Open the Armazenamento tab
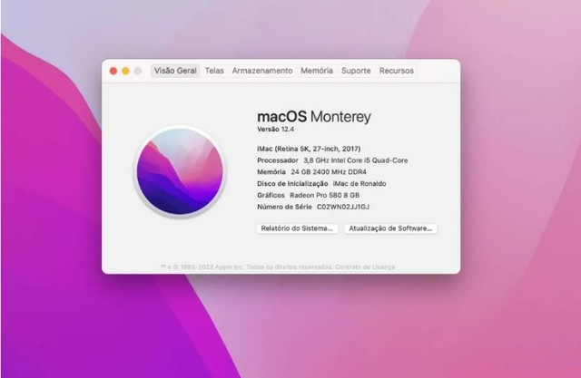Viewport: 581px width, 378px height. 262,71
